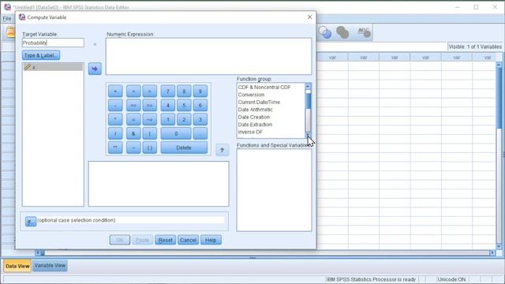The image size is (505, 284).
Task: Click the Visible: 1 of 1 Variables text
Action: click(475, 47)
